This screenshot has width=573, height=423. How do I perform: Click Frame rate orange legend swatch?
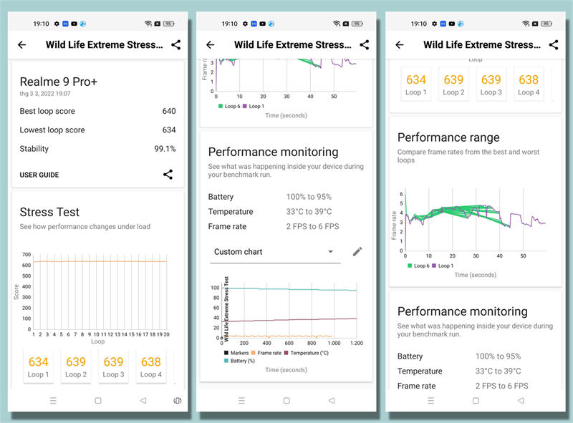[254, 353]
